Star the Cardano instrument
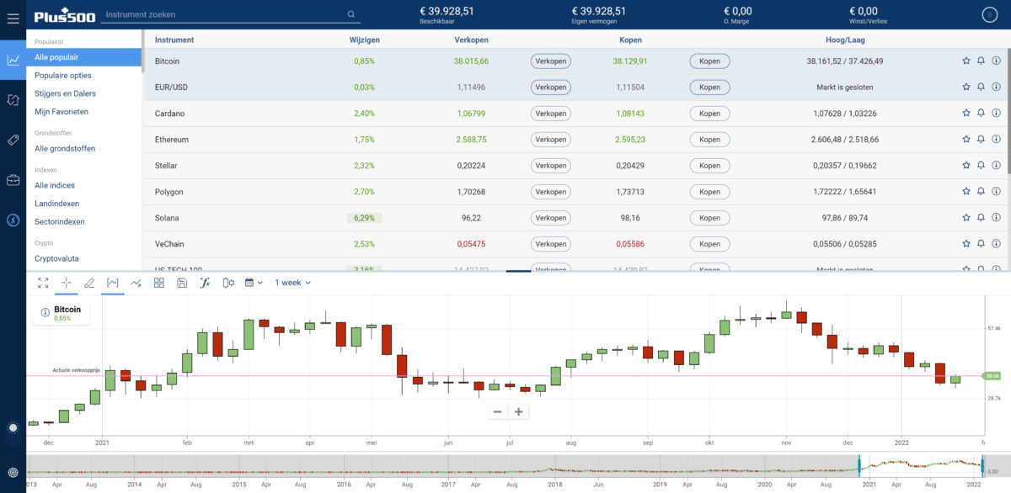The image size is (1011, 493). pyautogui.click(x=966, y=114)
